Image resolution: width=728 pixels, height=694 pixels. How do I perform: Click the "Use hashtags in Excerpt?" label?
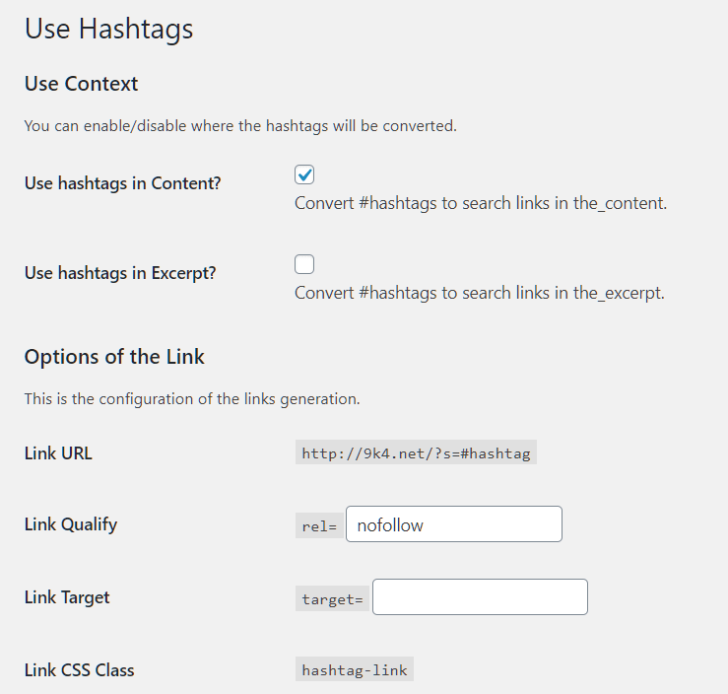pos(119,273)
